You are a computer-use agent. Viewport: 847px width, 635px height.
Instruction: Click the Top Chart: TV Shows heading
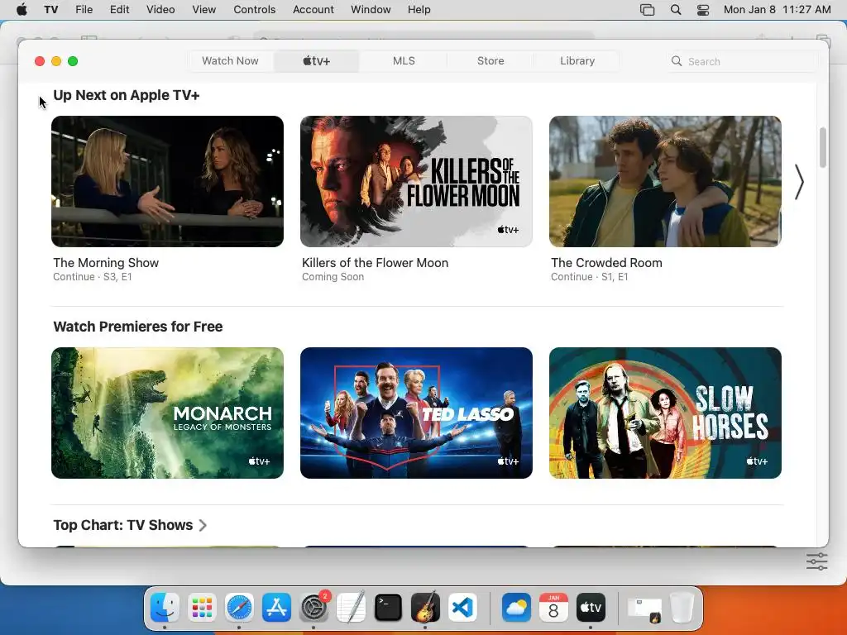(123, 525)
